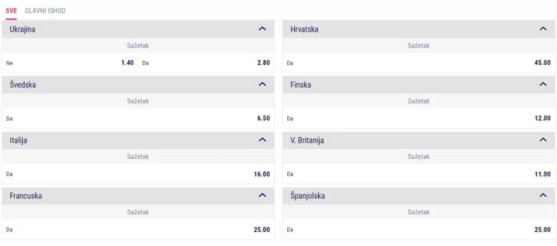The height and width of the screenshot is (246, 557).
Task: Pick Ukrajina Da odds 2.80
Action: coord(206,63)
